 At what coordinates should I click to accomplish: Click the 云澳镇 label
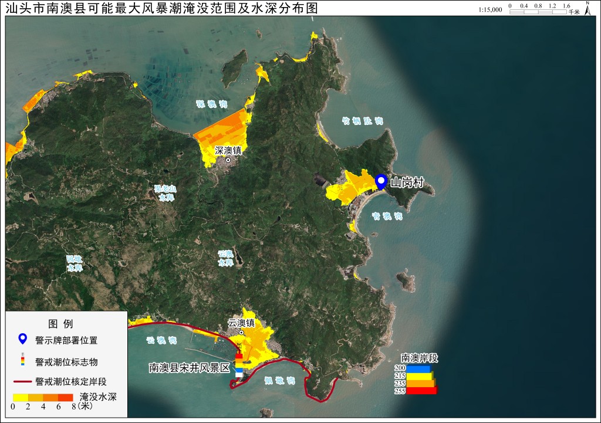point(241,323)
